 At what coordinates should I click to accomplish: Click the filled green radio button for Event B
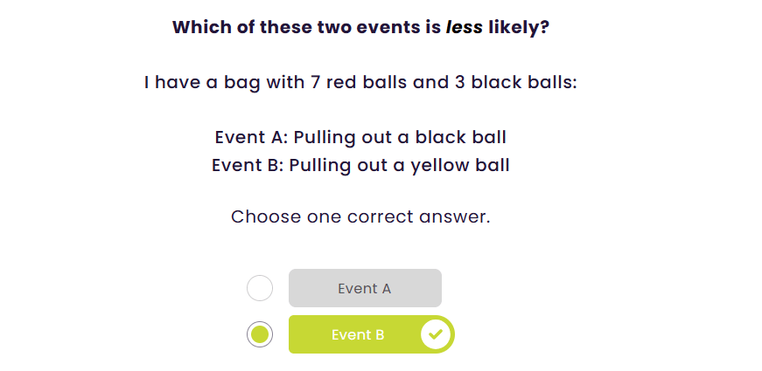click(260, 334)
